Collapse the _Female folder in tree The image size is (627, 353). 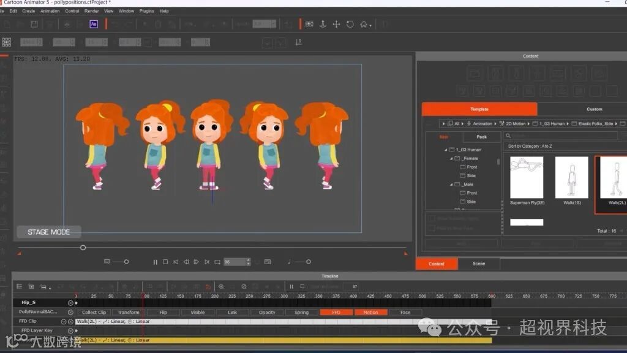click(452, 158)
